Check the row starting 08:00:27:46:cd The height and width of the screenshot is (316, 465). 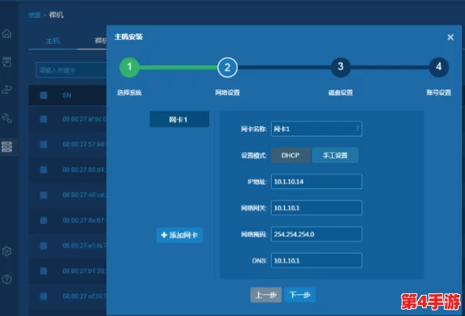click(x=44, y=194)
